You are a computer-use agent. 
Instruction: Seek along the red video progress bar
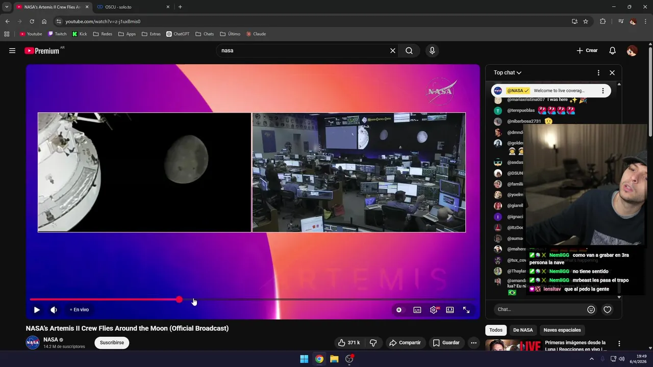[254, 299]
